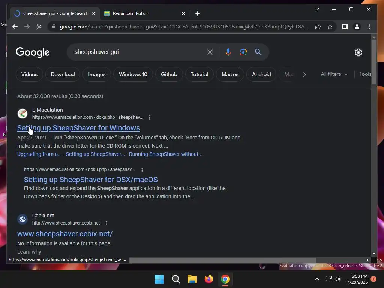
Task: Click the vertical scrollbar thumb
Action: click(x=374, y=62)
